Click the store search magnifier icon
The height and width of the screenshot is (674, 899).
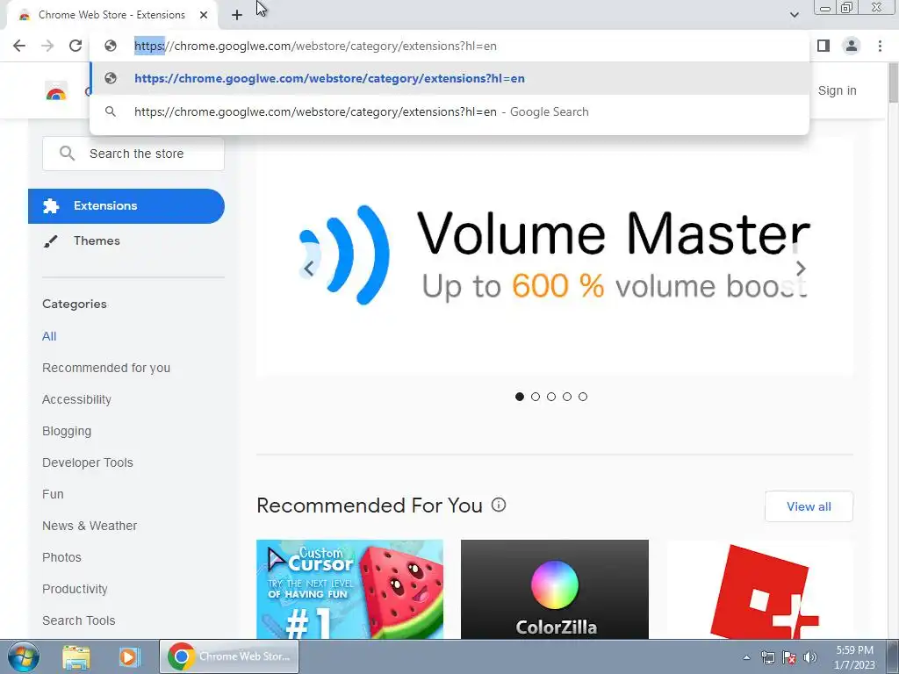67,154
